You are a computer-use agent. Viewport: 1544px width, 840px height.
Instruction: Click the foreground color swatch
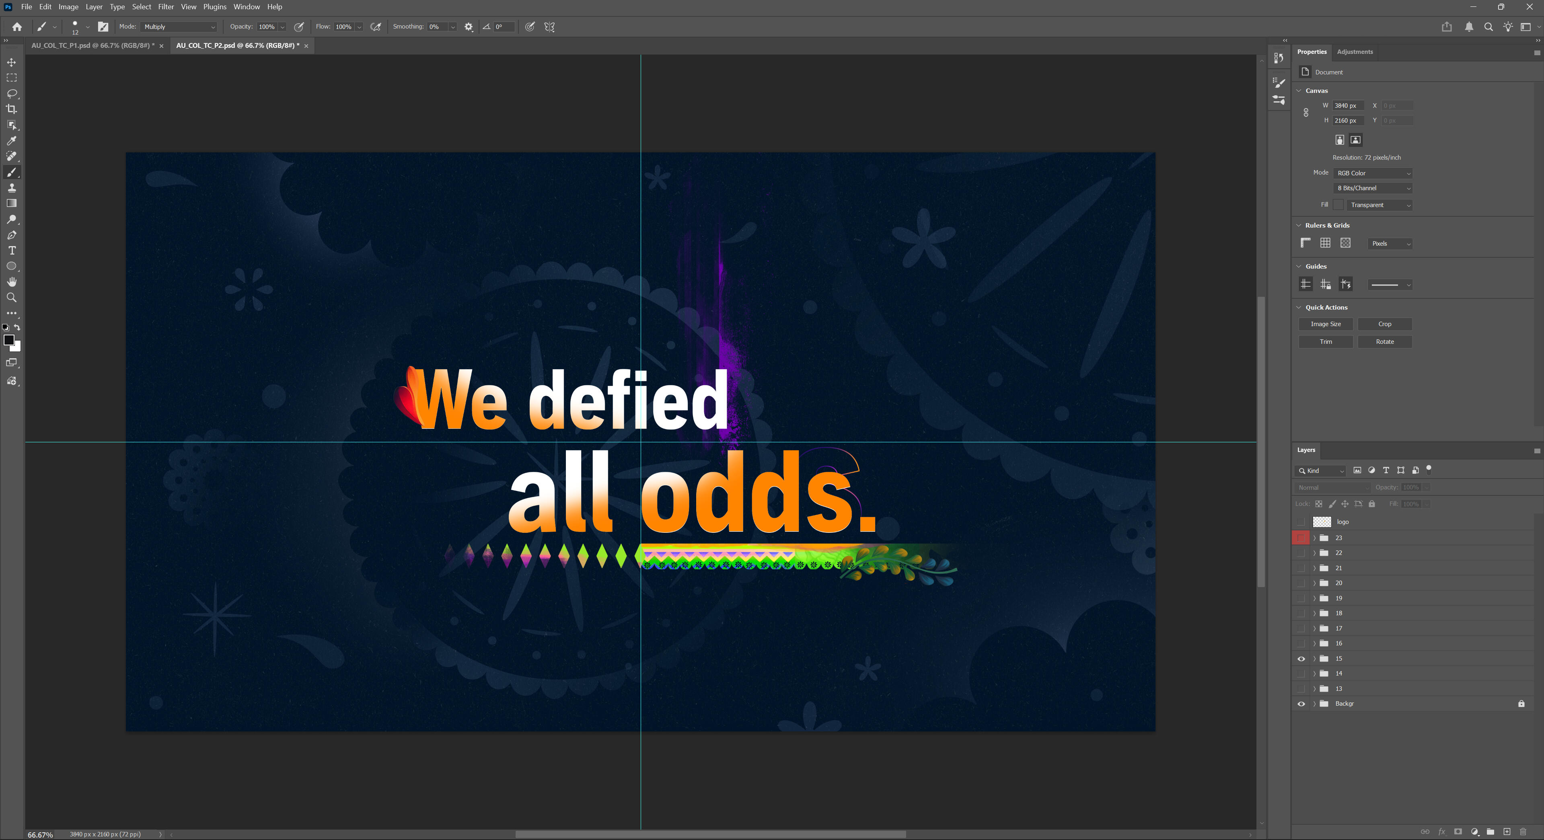tap(8, 340)
